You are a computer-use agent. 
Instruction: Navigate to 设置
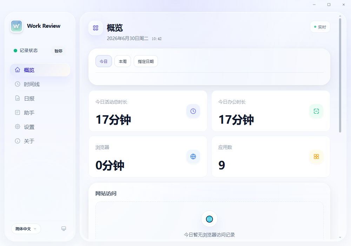pos(40,127)
